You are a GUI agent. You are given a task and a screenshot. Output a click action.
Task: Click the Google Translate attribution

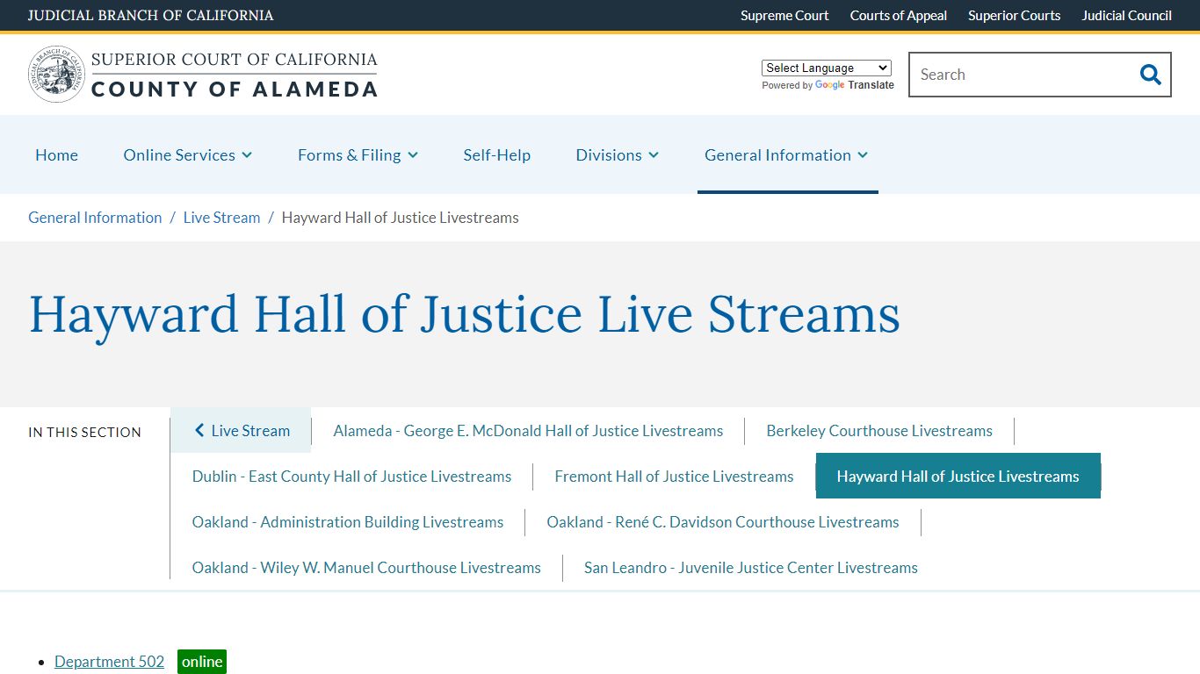828,85
